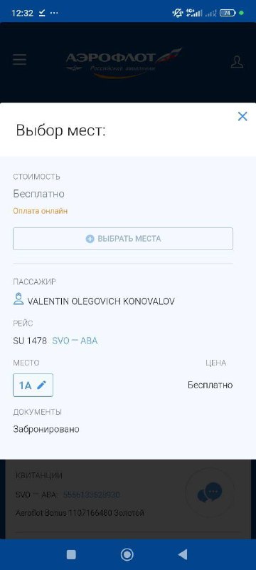
Task: Tap the Забронировано document status
Action: click(x=46, y=430)
